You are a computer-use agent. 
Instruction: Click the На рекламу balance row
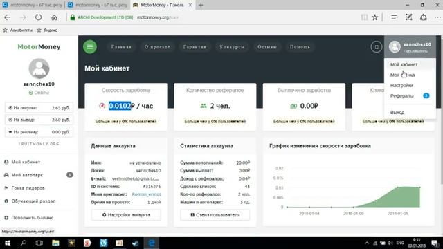[39, 132]
